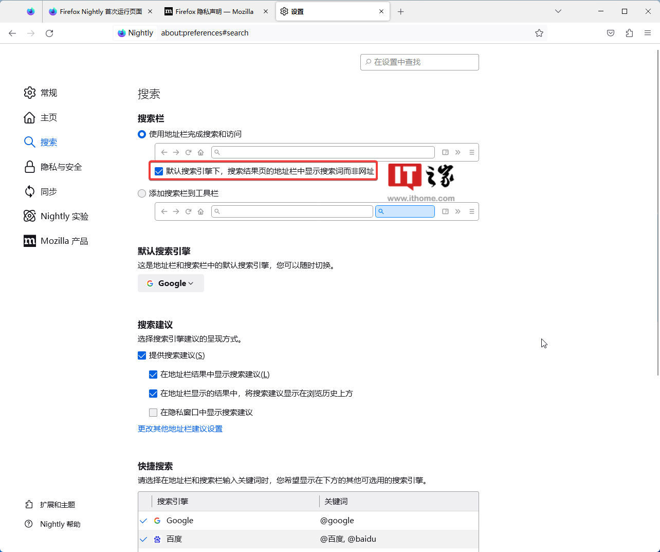Select 使用地址栏完成搜索和访问 radio button
The image size is (660, 552).
142,134
